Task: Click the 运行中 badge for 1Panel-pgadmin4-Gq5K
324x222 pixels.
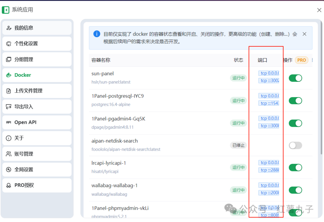Action: tap(238, 123)
